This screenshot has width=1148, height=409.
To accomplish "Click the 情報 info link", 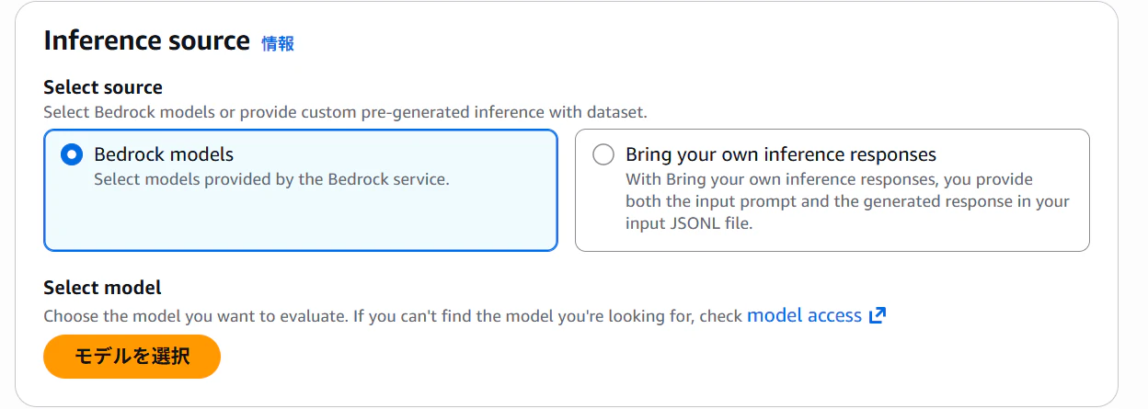I will pyautogui.click(x=278, y=43).
